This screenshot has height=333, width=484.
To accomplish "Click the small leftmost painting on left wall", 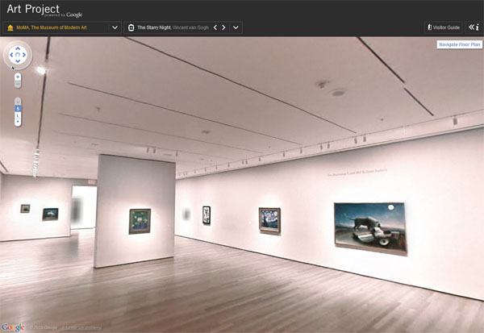I will click(x=25, y=209).
